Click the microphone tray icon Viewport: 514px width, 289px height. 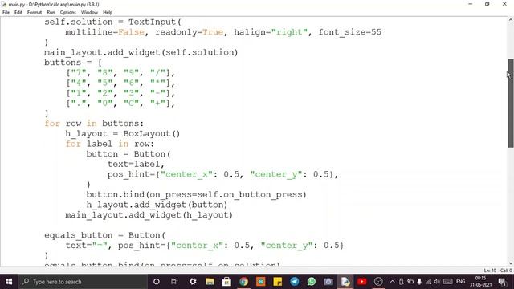419,282
